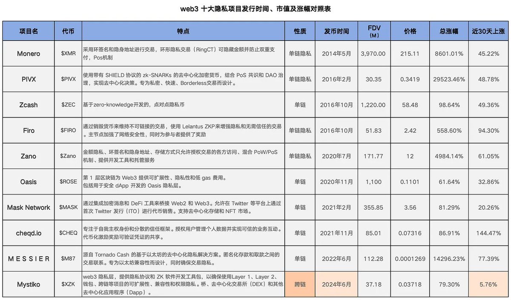Click the 性质 column header
The width and height of the screenshot is (511, 300).
point(300,31)
